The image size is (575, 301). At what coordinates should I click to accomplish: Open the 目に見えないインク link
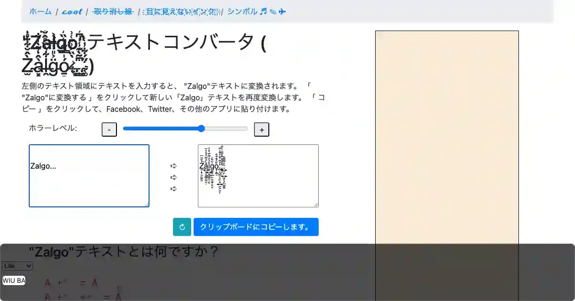pyautogui.click(x=182, y=11)
